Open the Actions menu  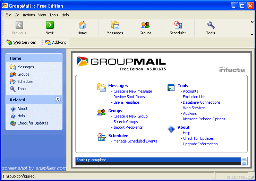pos(29,15)
